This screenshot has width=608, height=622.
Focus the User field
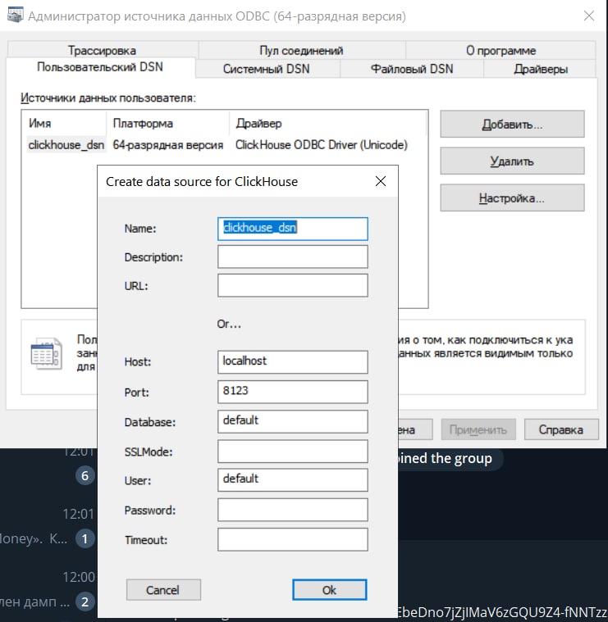point(293,480)
